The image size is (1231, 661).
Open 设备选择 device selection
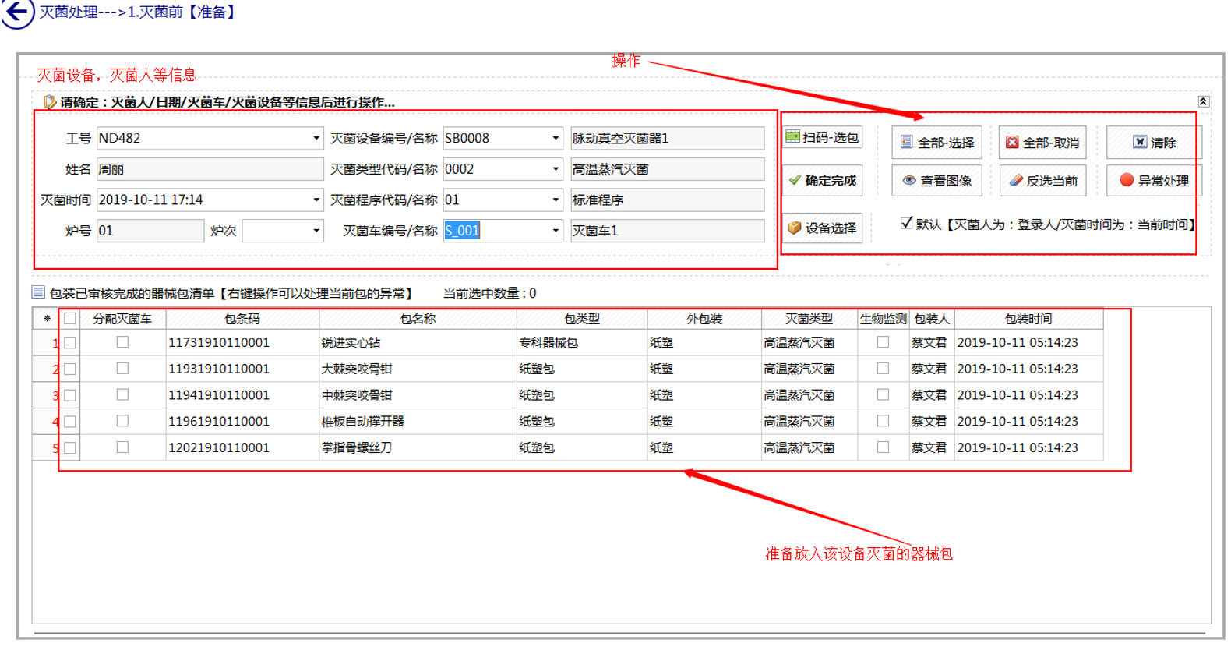point(822,228)
